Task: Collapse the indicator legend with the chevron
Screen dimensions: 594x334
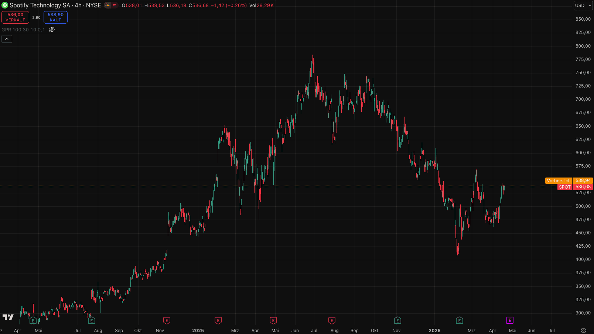Action: coord(7,39)
